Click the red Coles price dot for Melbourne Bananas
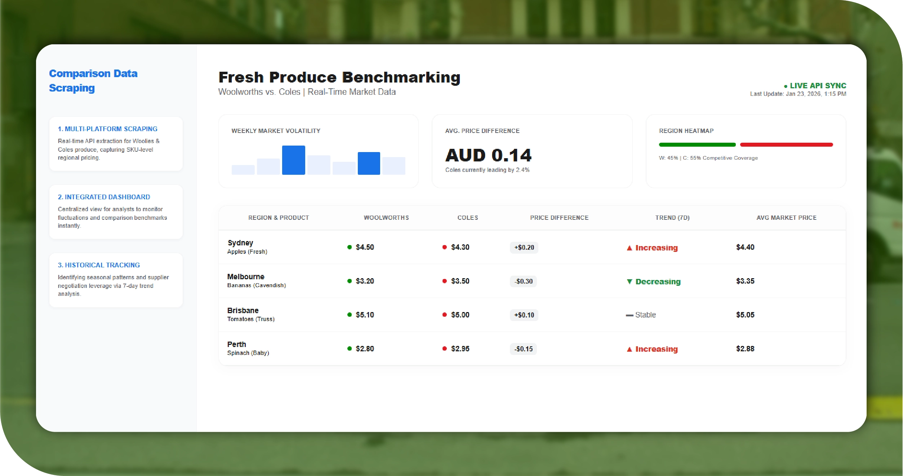Viewport: 903px width, 476px height. (444, 281)
